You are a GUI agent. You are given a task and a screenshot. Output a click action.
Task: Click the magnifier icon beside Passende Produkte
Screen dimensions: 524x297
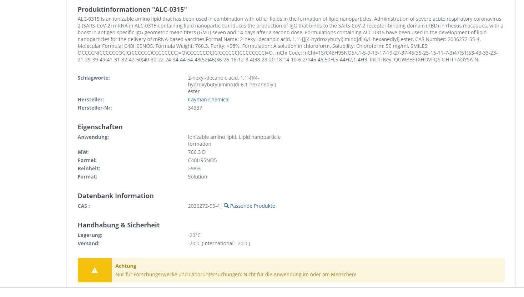click(226, 206)
